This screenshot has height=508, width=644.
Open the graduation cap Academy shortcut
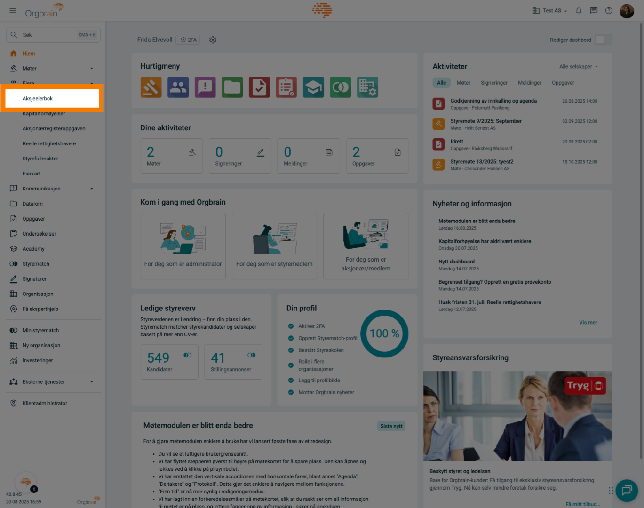(313, 87)
